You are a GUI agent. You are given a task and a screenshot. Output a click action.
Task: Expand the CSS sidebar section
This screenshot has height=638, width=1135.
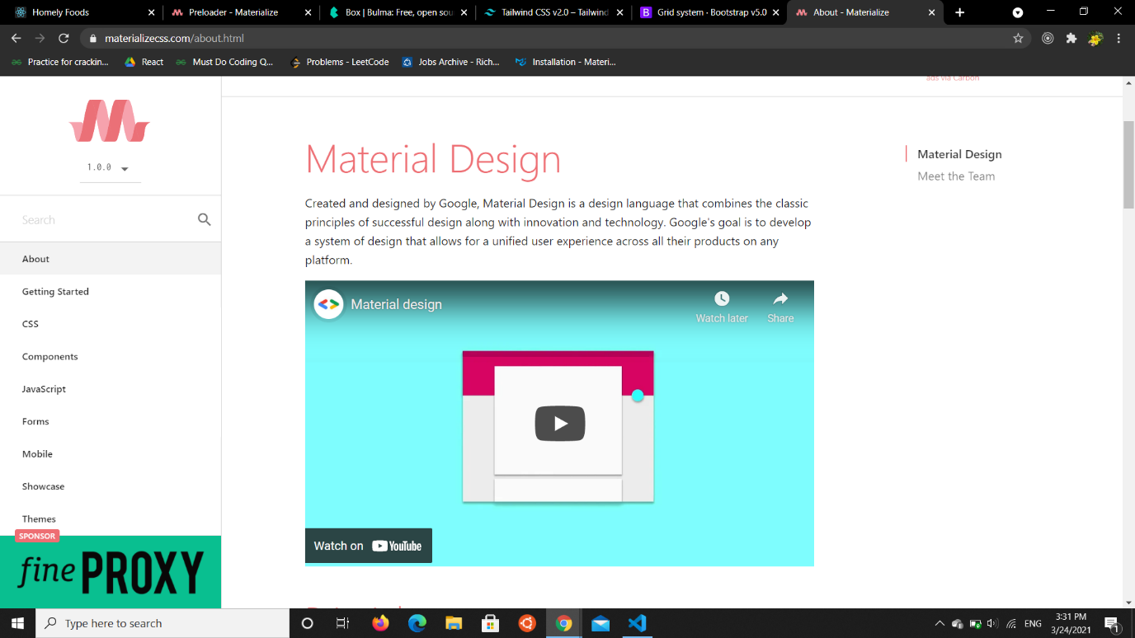(x=31, y=324)
